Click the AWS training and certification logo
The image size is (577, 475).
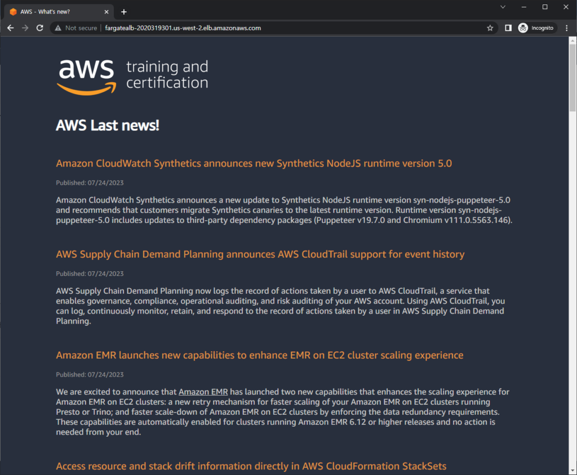(132, 77)
